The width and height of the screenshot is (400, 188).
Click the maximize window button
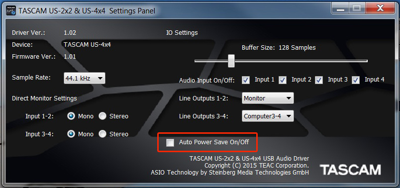point(357,8)
